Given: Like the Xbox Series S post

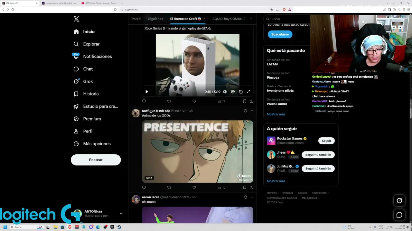Looking at the screenshot, I should coord(194,101).
